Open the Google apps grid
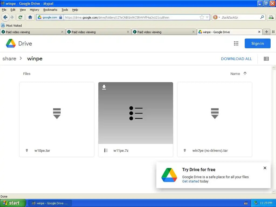Screen dimensions: 276x207 [236, 43]
